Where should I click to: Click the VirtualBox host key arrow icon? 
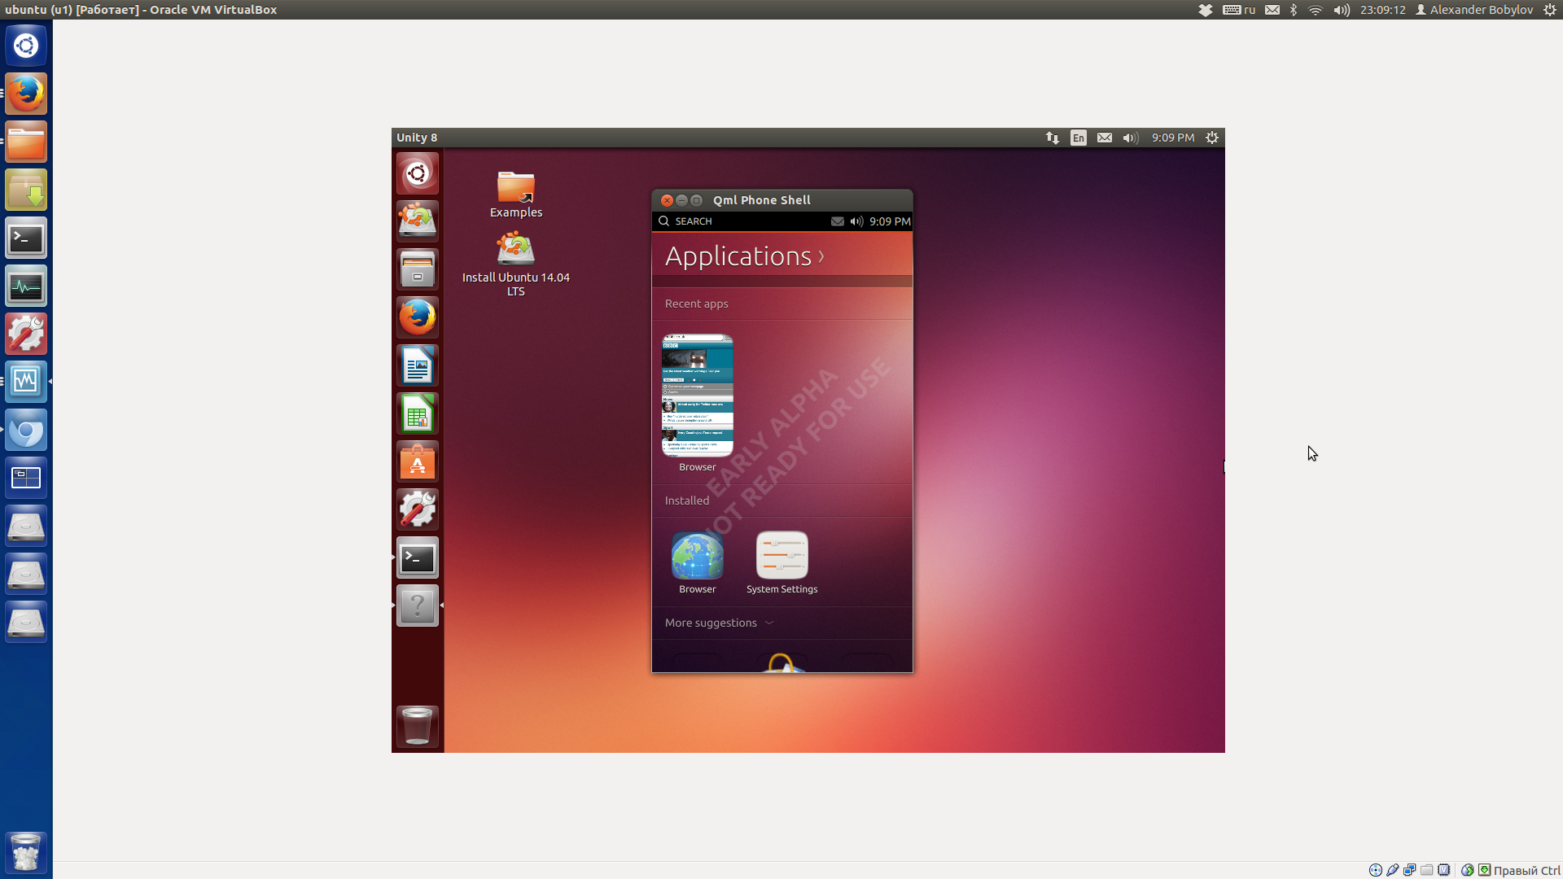(1485, 870)
